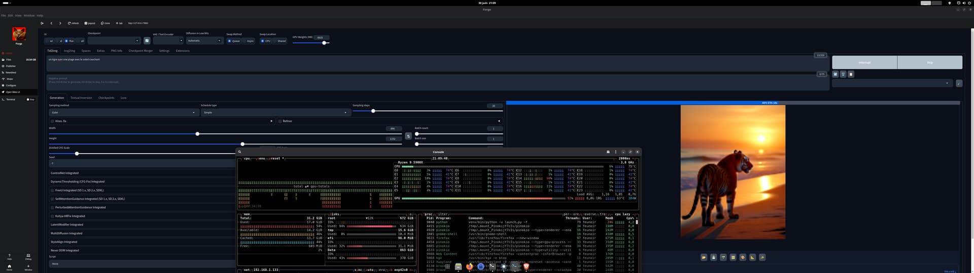
Task: Open Schedule type Simple dropdown
Action: 275,113
